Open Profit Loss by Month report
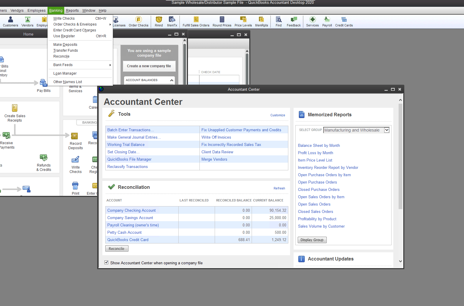Image resolution: width=464 pixels, height=306 pixels. tap(316, 153)
